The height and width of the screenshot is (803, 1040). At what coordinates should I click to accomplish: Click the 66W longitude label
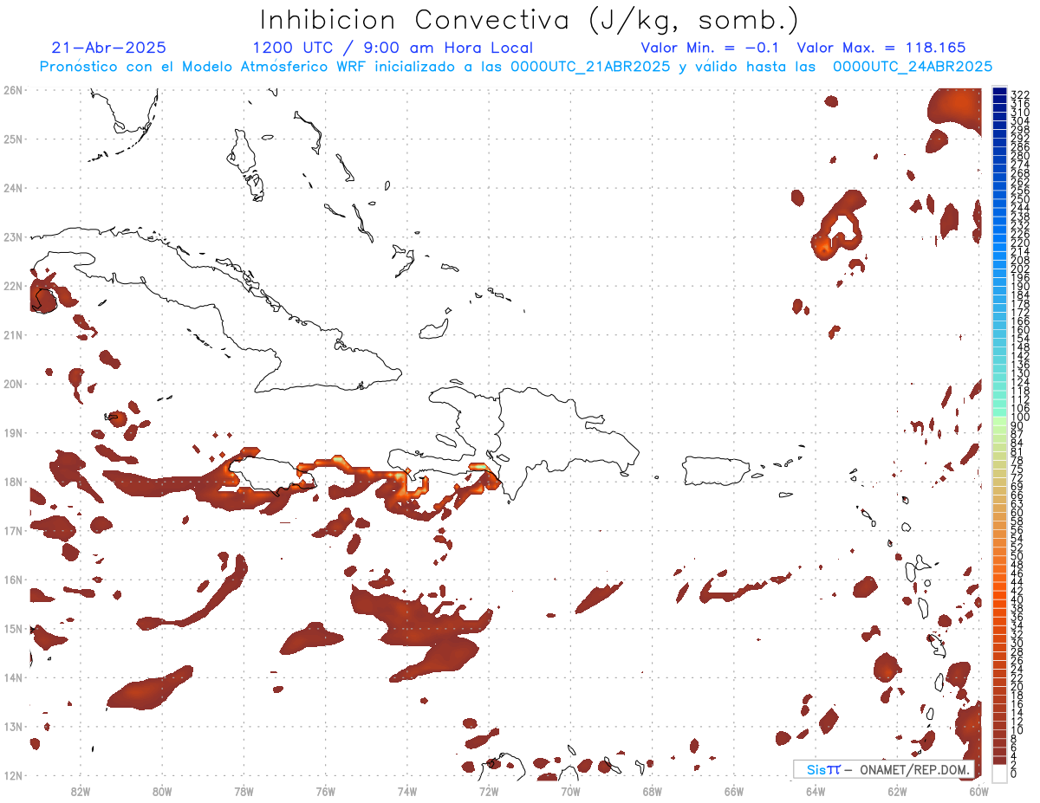pyautogui.click(x=734, y=790)
